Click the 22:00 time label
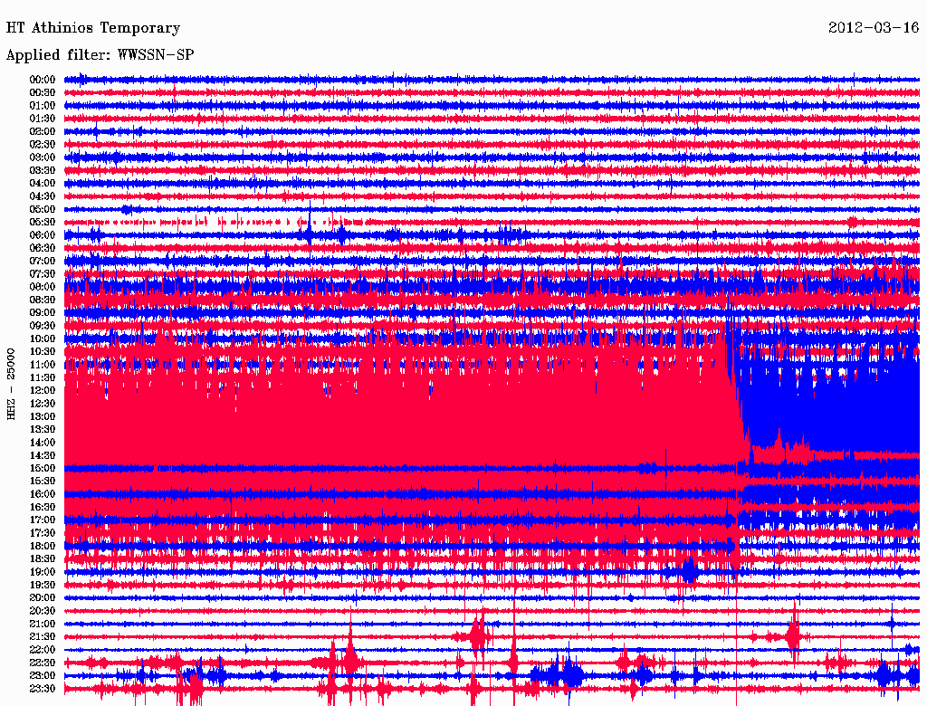927x706 pixels. [43, 650]
